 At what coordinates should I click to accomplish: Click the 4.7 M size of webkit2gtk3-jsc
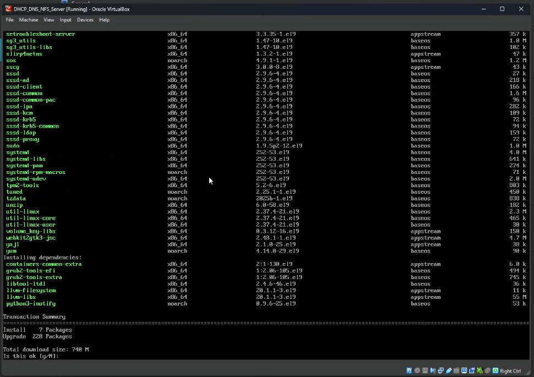point(517,238)
